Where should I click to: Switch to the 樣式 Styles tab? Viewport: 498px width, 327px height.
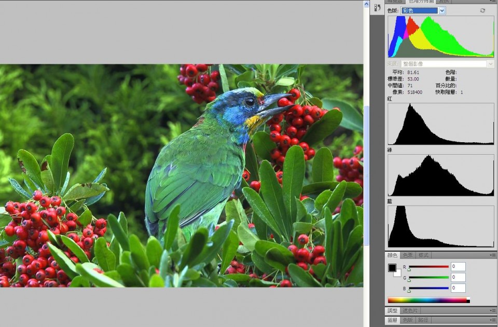coord(423,255)
